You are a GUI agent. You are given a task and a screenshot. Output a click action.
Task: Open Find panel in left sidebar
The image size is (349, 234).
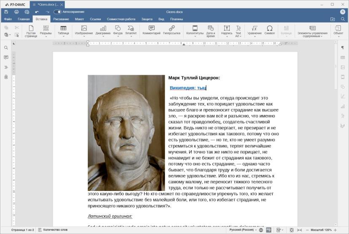click(6, 48)
